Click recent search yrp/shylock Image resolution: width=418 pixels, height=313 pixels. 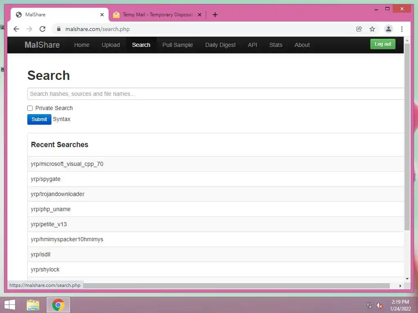45,269
